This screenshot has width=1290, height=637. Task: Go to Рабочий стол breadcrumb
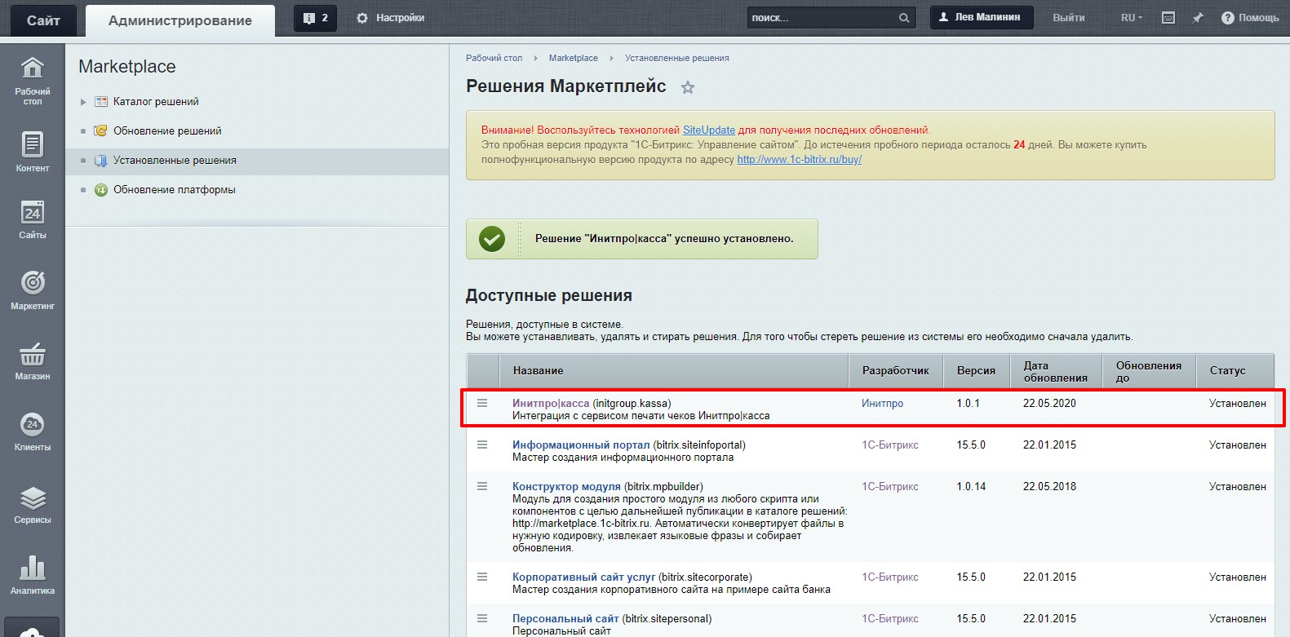[494, 58]
